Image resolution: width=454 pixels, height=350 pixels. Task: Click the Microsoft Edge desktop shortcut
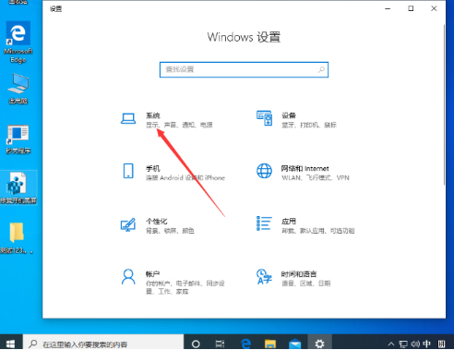coord(18,42)
